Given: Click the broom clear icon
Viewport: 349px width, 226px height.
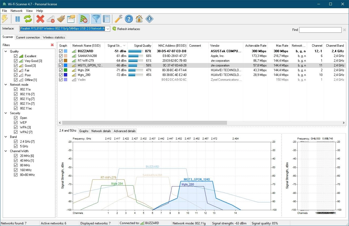Looking at the screenshot, I should 61,19.
